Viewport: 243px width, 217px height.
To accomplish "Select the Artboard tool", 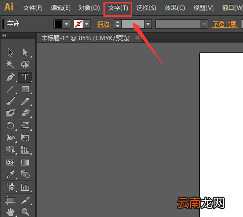I will pyautogui.click(x=10, y=200).
